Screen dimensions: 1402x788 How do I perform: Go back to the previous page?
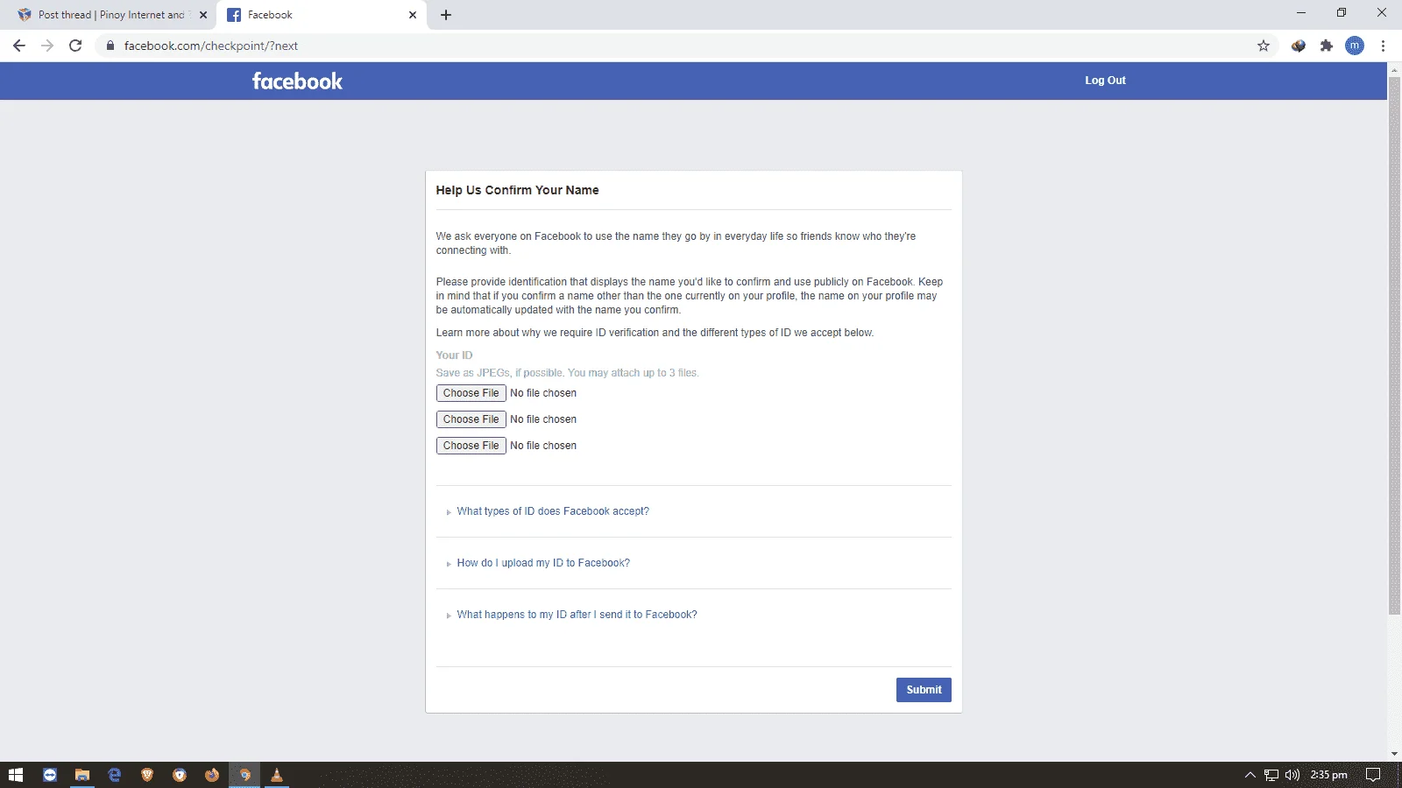click(x=19, y=46)
